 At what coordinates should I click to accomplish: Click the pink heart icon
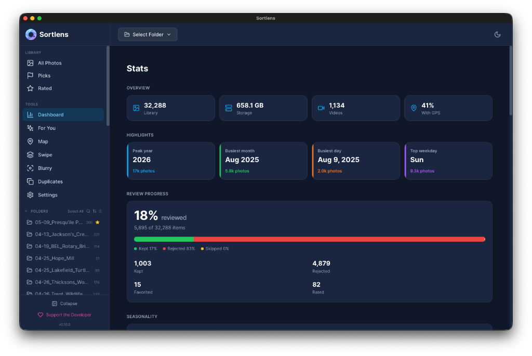41,315
